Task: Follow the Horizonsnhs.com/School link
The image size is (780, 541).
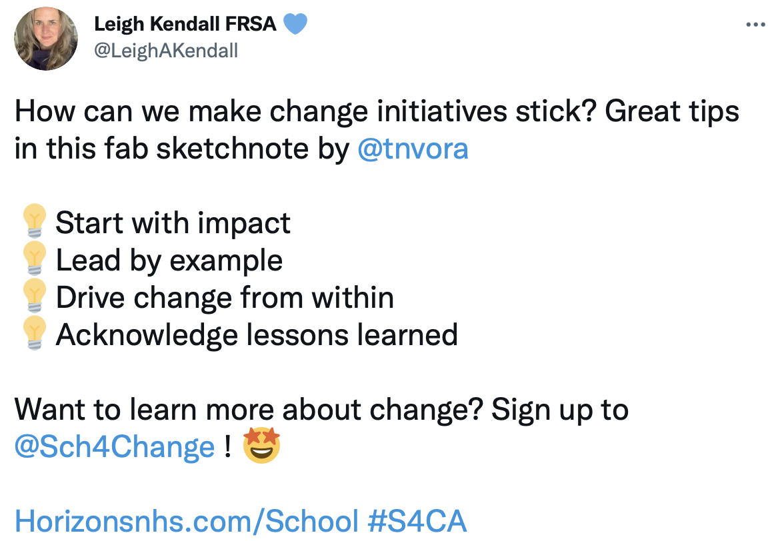Action: tap(187, 520)
